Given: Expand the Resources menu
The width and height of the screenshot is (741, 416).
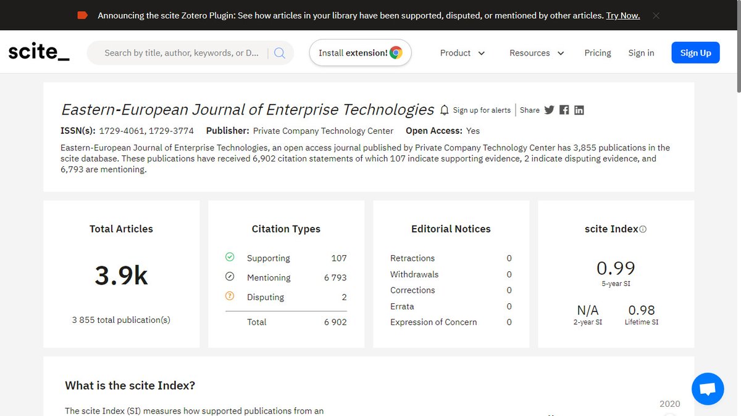Looking at the screenshot, I should (x=537, y=53).
